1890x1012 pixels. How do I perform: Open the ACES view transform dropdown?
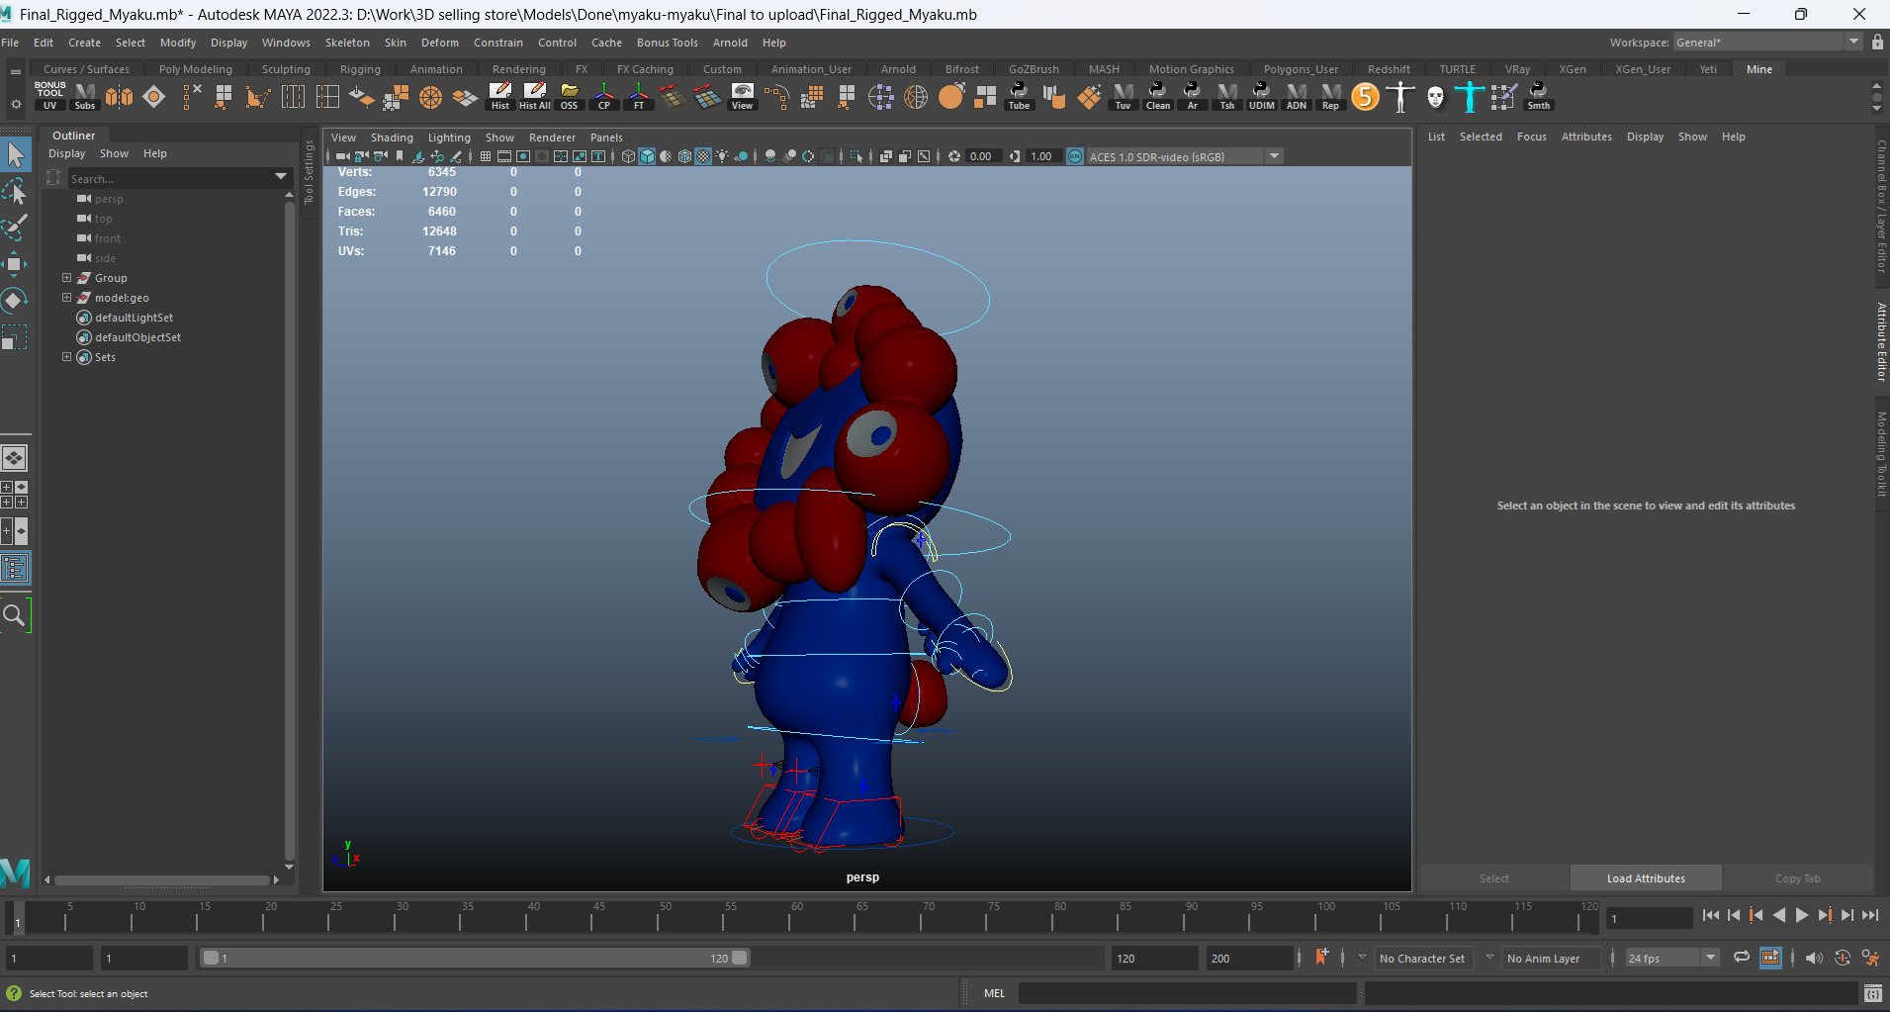tap(1275, 156)
